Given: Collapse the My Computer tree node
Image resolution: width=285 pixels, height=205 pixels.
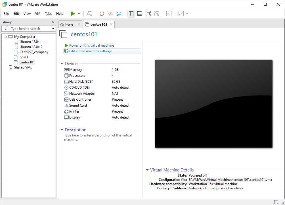Looking at the screenshot, I should [x=5, y=37].
